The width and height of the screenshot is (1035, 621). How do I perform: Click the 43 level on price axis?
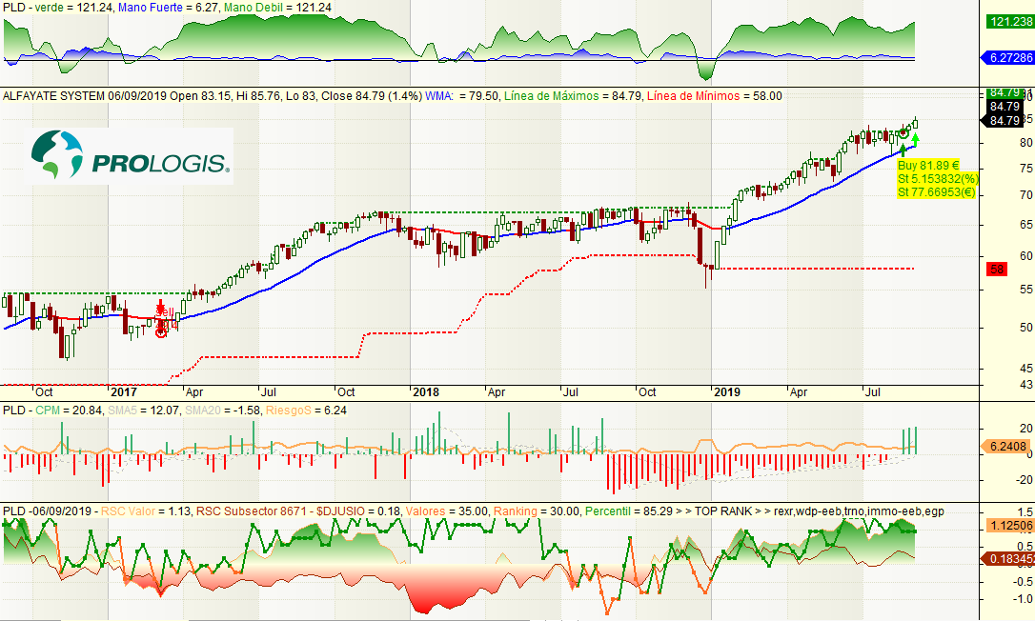pyautogui.click(x=1026, y=384)
